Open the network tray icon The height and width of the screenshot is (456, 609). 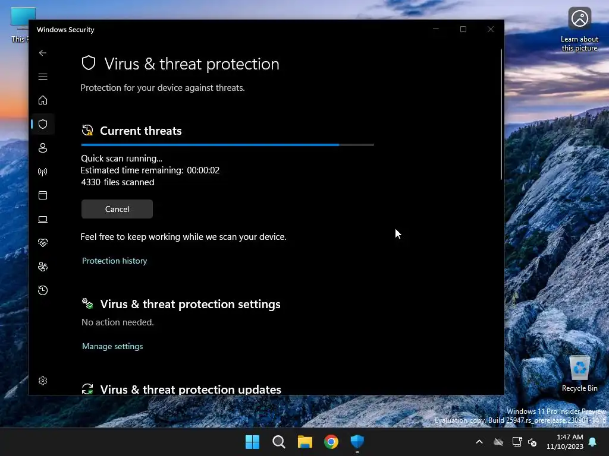(x=517, y=442)
